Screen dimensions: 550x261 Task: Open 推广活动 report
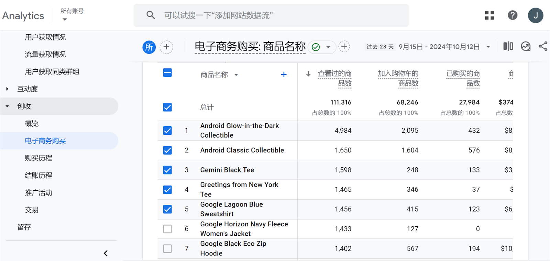38,192
